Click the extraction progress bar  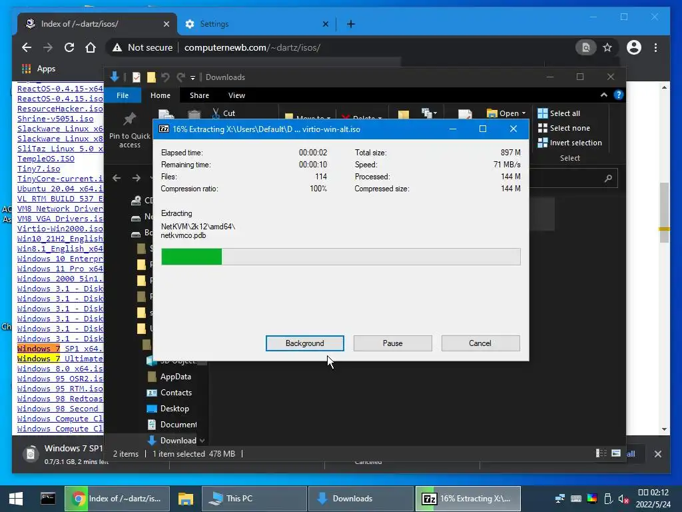pyautogui.click(x=340, y=257)
